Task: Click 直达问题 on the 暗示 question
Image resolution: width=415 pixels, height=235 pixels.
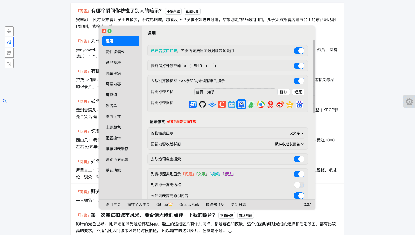Action: coord(192,11)
